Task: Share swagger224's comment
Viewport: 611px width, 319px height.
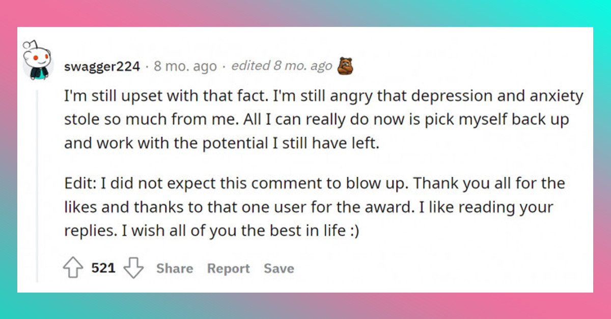Action: 174,269
